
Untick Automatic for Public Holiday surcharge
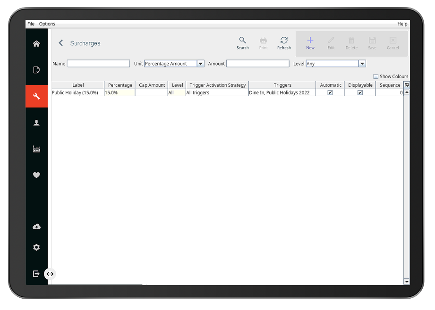(330, 93)
